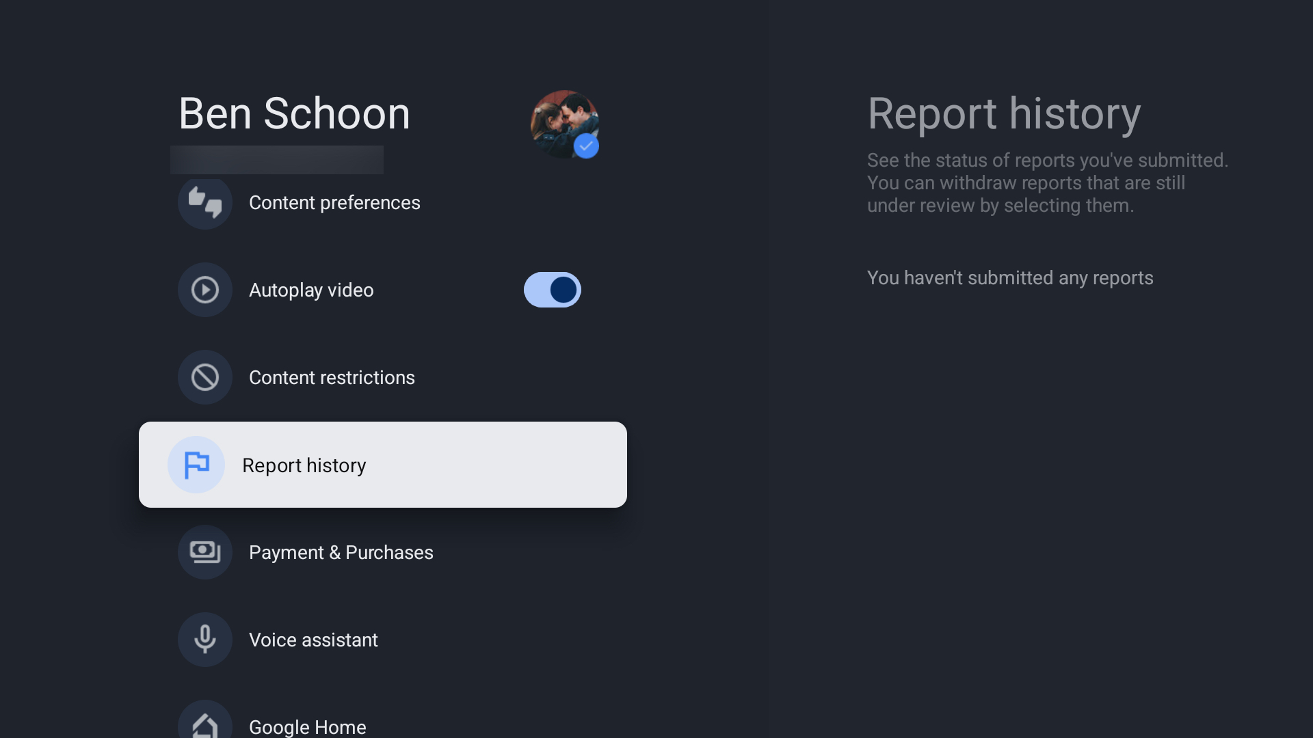1313x738 pixels.
Task: Click the Report history panel heading
Action: point(1004,113)
